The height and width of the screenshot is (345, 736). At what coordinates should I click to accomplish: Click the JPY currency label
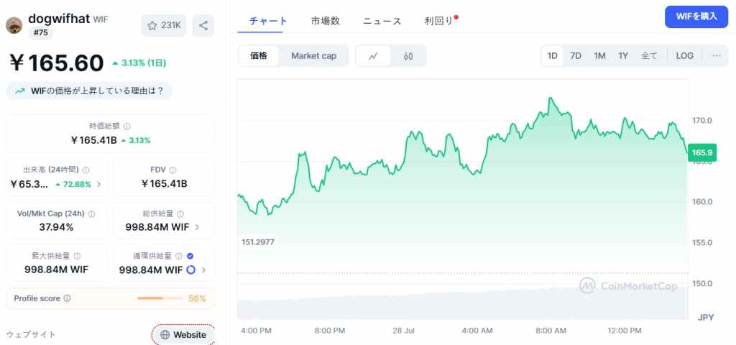pos(706,318)
